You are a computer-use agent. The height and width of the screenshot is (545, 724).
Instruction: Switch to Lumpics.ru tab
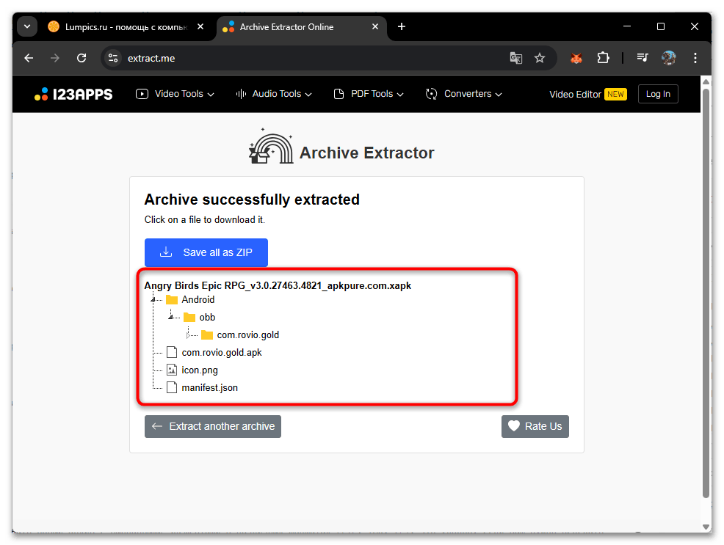pos(126,27)
